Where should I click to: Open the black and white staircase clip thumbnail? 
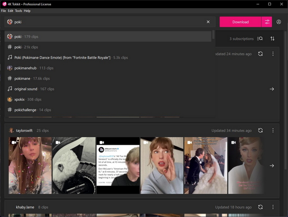coord(74,165)
